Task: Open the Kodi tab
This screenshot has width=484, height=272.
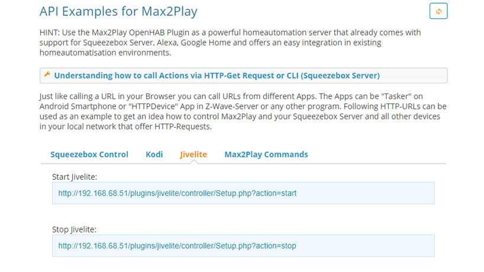Action: [154, 154]
